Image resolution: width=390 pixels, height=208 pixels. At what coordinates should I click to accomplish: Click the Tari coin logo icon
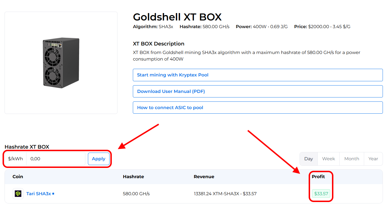click(x=18, y=194)
